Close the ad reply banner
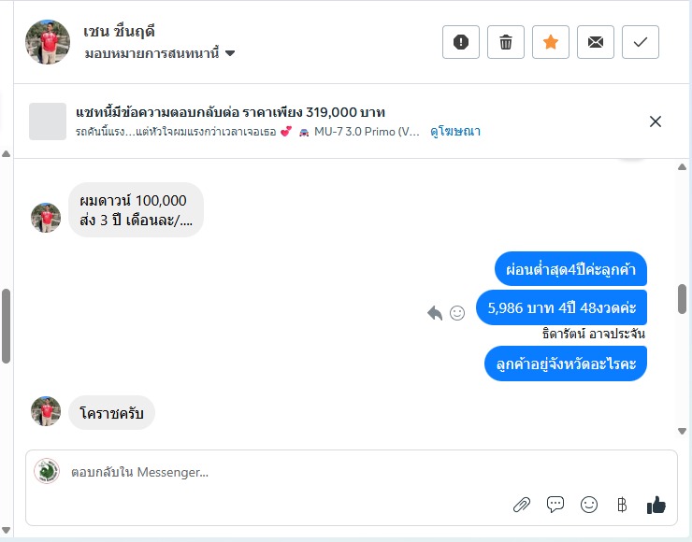 point(656,121)
